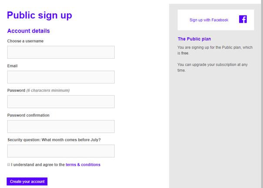Viewport: 263px width, 188px height.
Task: Click the 'Email' field label
Action: point(12,66)
